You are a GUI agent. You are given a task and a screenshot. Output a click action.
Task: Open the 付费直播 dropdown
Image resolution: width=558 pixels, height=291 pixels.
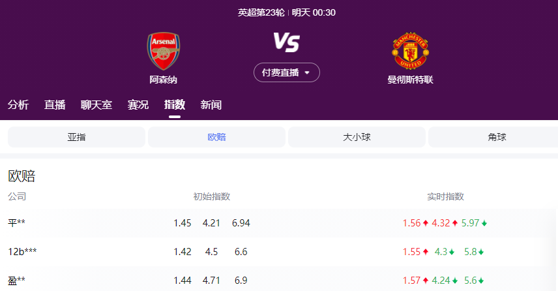(x=286, y=72)
